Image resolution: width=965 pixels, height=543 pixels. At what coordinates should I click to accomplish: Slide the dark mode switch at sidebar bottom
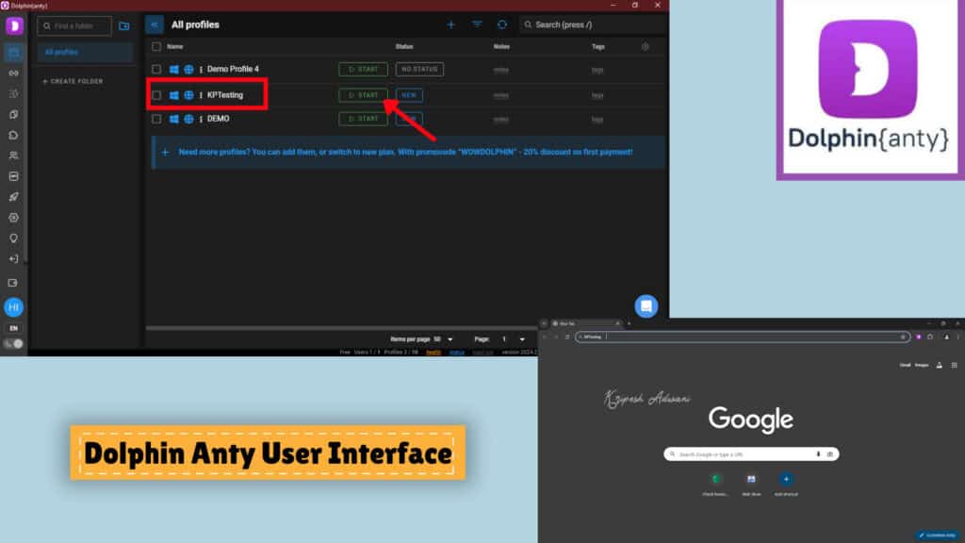coord(13,343)
